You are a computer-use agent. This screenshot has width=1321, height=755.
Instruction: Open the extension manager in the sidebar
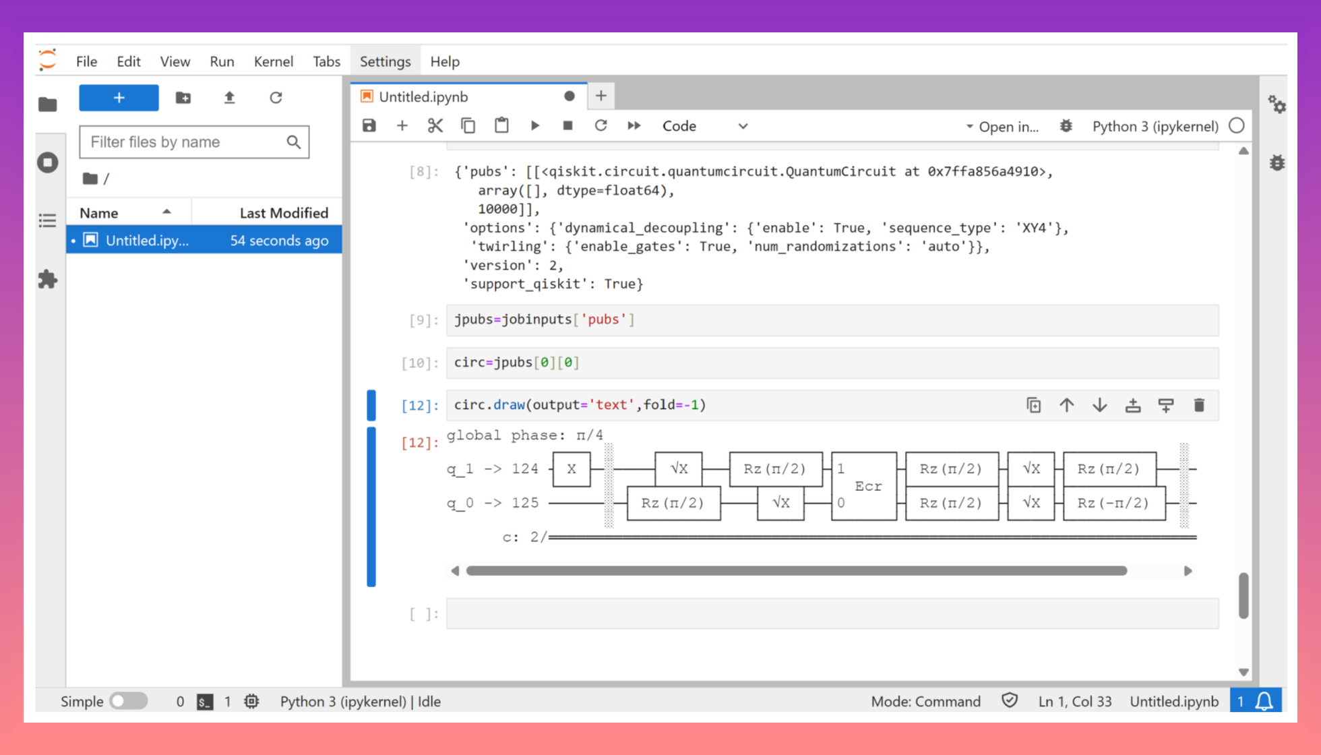[x=48, y=280]
